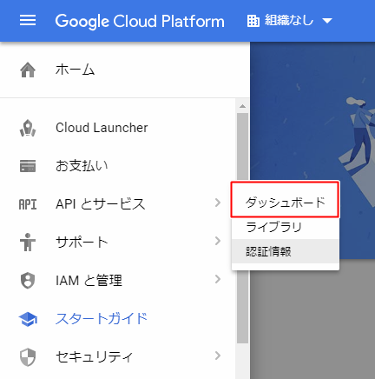
Task: Click the IAM shield person icon
Action: 28,281
